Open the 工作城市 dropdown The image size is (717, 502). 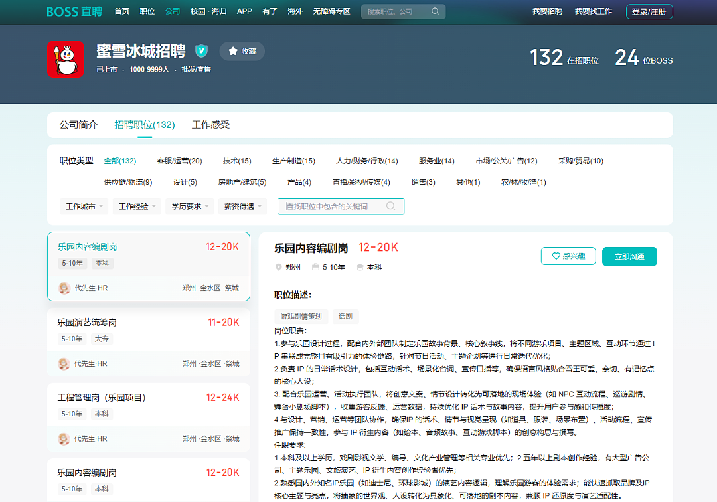point(84,207)
